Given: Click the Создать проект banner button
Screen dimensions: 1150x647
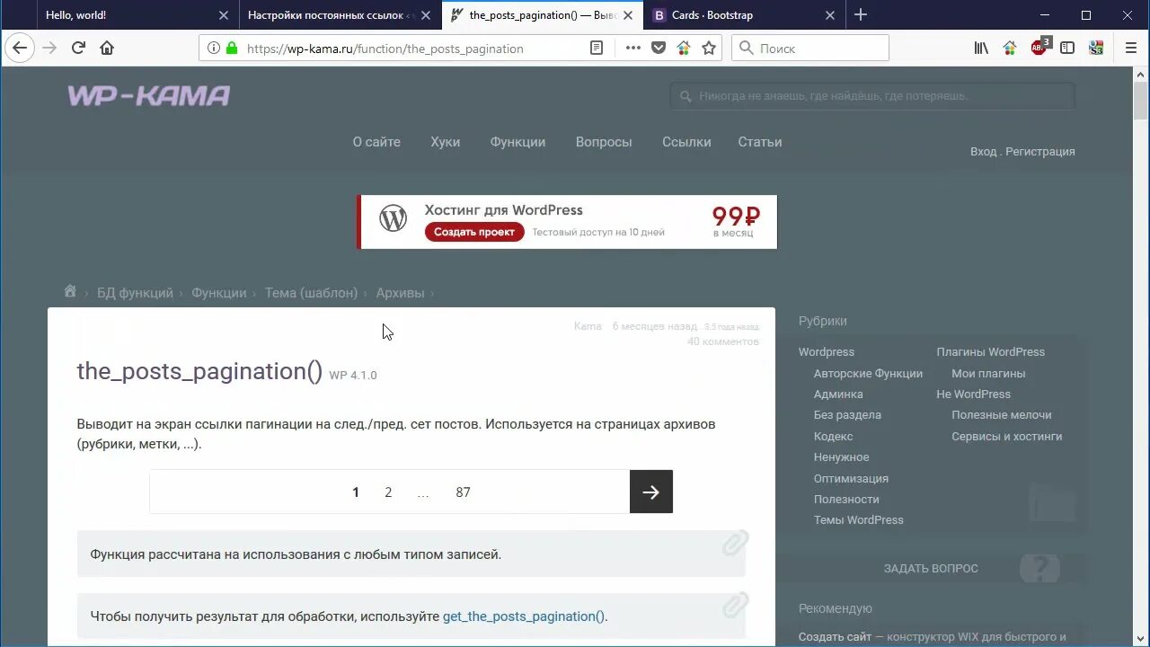Looking at the screenshot, I should pos(474,232).
